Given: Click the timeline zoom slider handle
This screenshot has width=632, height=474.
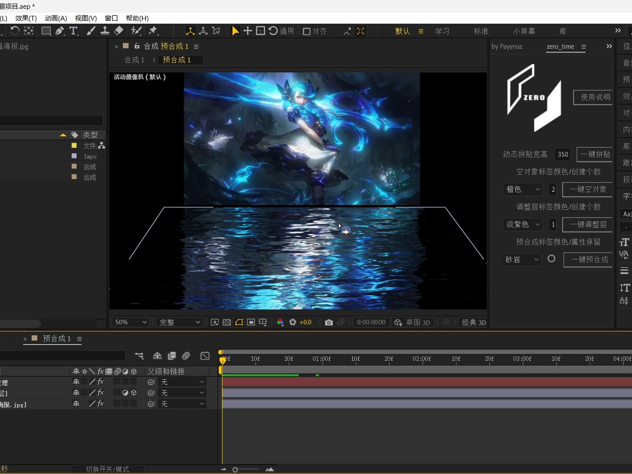Looking at the screenshot, I should tap(235, 470).
